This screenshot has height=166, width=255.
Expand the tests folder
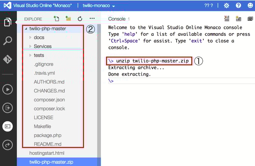coord(30,55)
